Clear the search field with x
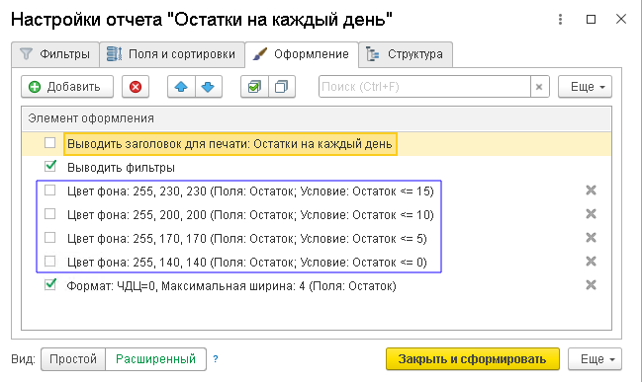 pos(539,87)
